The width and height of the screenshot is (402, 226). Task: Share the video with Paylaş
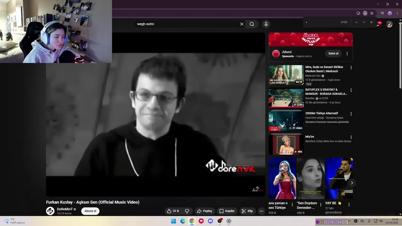point(205,211)
